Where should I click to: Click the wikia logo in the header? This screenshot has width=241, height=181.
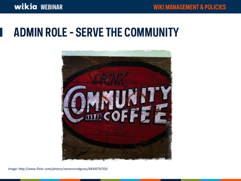click(x=26, y=7)
